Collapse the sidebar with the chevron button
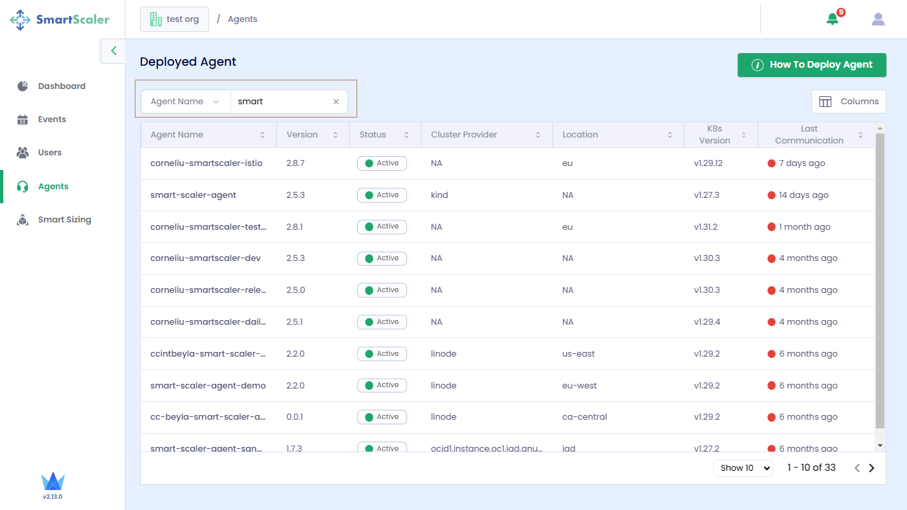 click(x=114, y=50)
